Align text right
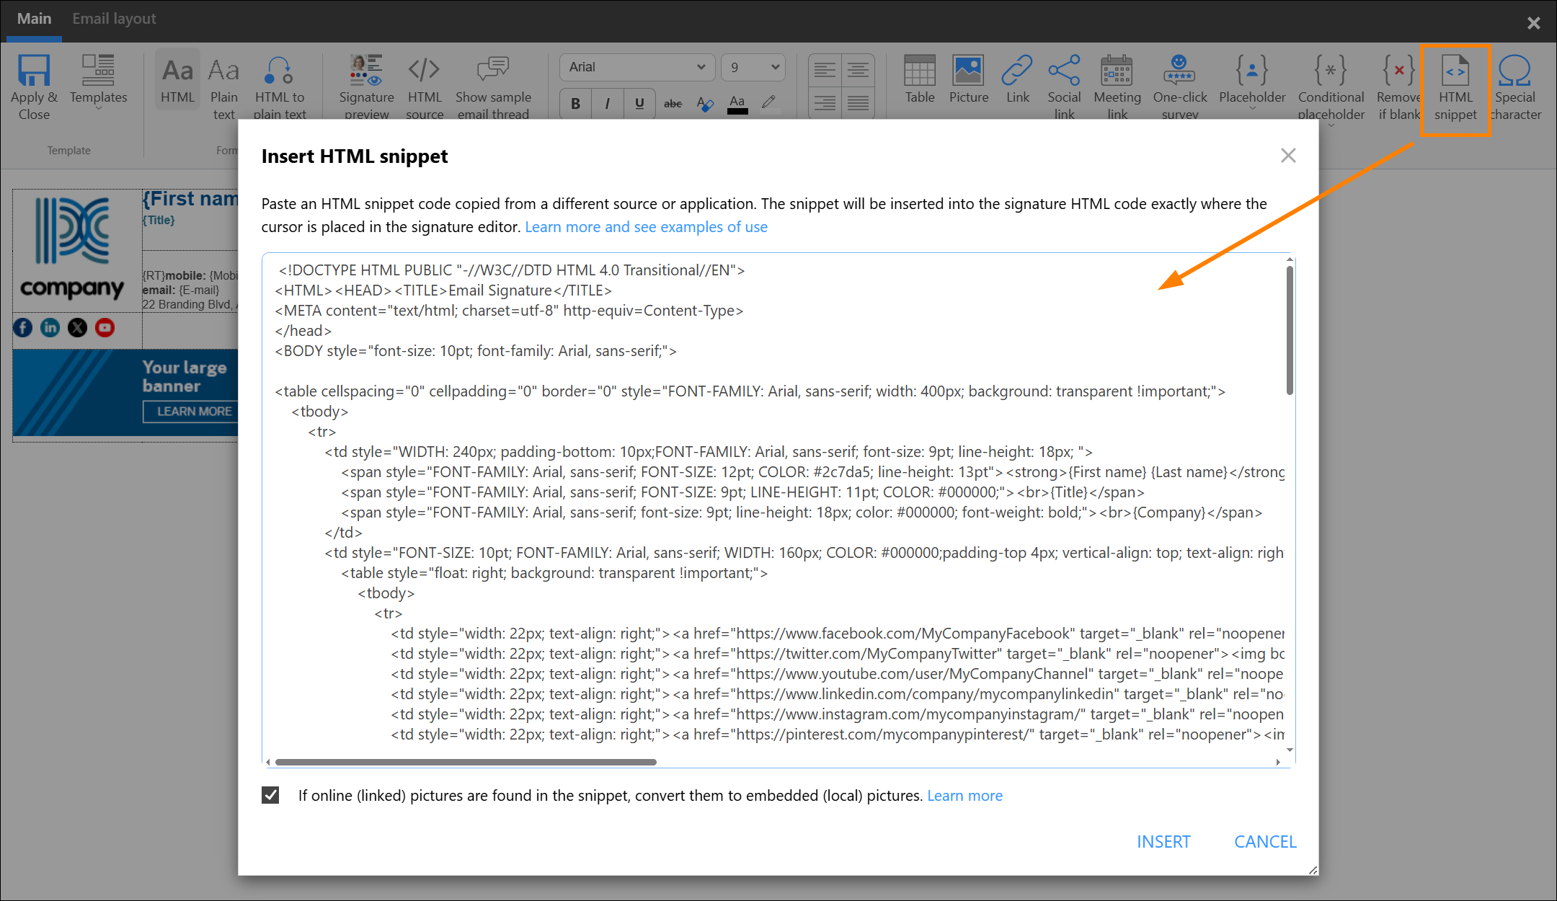Image resolution: width=1557 pixels, height=901 pixels. click(x=825, y=103)
